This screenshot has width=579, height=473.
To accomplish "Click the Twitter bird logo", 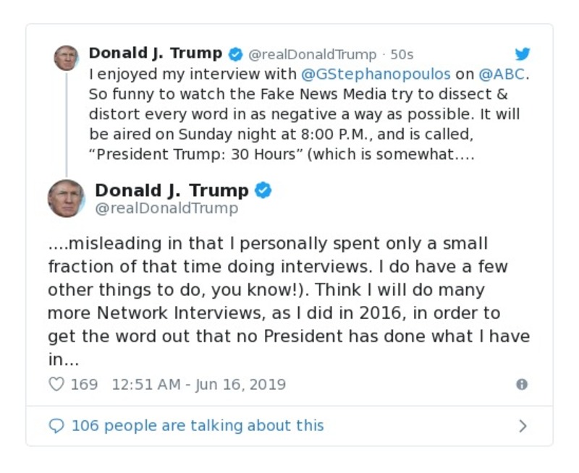I will click(x=523, y=54).
